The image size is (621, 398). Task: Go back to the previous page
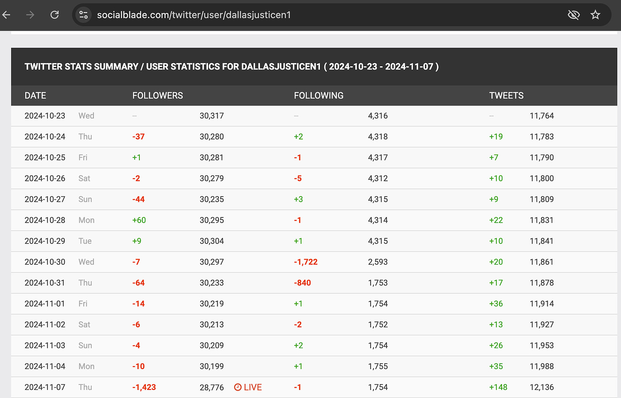point(6,15)
